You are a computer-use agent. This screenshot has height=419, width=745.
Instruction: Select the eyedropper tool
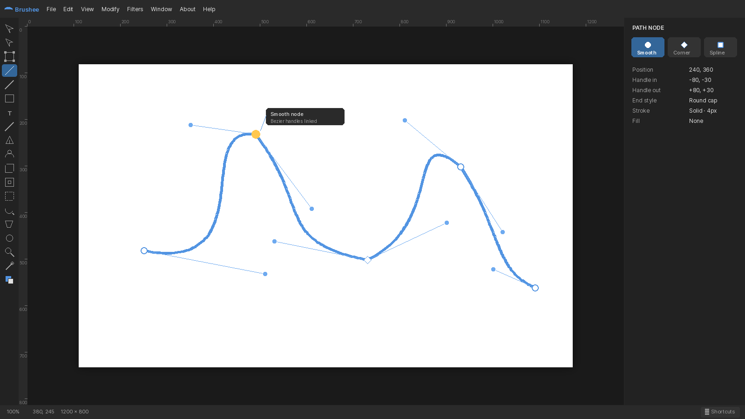tap(9, 266)
